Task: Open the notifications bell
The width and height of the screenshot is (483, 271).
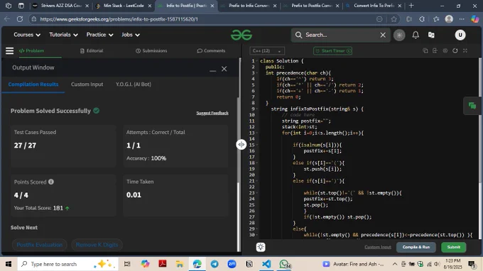Action: pos(416,35)
